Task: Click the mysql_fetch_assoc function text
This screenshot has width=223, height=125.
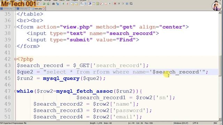Action: coord(84,91)
